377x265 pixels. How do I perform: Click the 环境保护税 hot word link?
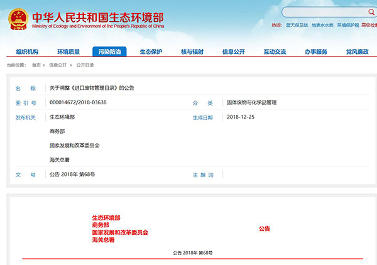pos(348,25)
